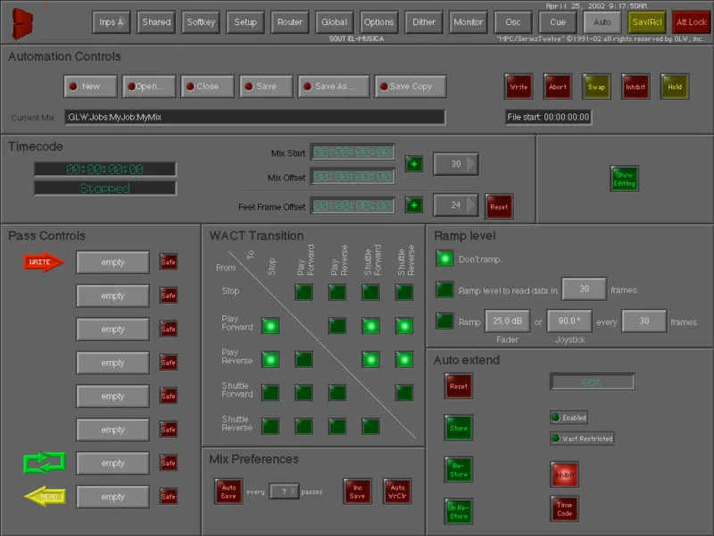Select Ramp level to read data option
Viewport: 714px width, 536px height.
tap(444, 289)
